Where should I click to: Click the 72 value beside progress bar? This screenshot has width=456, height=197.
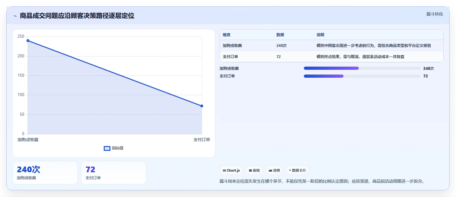[425, 76]
